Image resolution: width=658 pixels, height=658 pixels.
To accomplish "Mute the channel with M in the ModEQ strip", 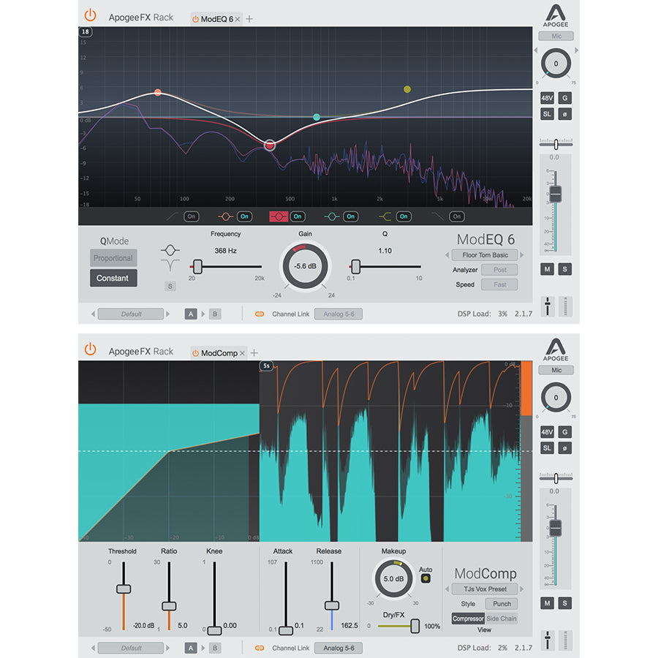I will [x=547, y=270].
